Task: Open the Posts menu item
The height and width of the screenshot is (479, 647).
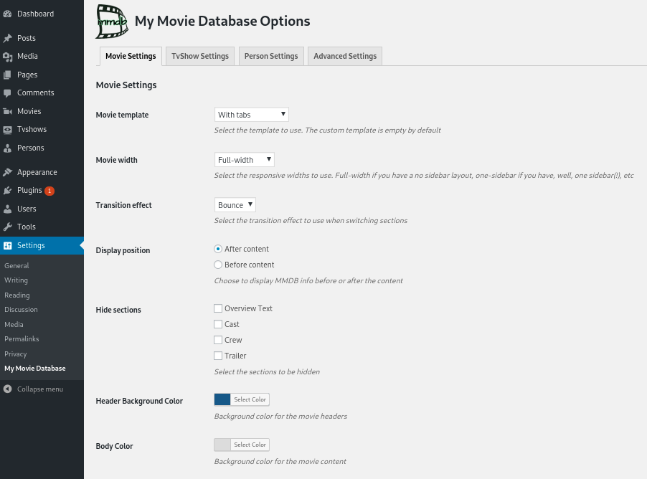Action: (x=42, y=38)
